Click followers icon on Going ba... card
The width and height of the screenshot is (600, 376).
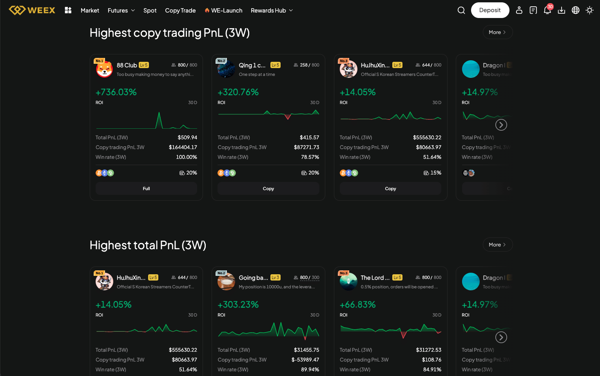(x=296, y=278)
